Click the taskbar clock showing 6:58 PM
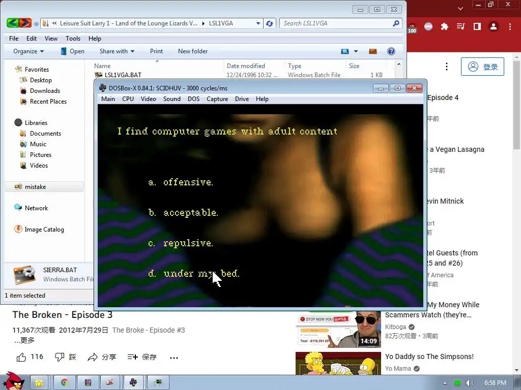This screenshot has width=521, height=390. (495, 383)
